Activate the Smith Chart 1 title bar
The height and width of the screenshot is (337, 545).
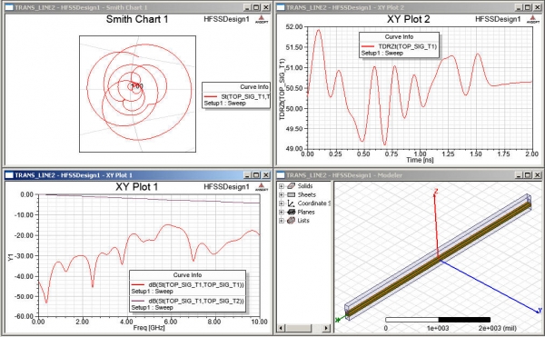[x=138, y=7]
